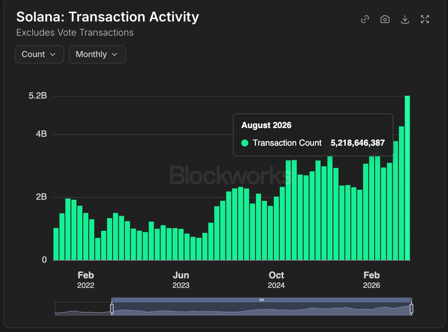Click the 5.2B y-axis label
Image resolution: width=448 pixels, height=332 pixels.
coord(38,96)
